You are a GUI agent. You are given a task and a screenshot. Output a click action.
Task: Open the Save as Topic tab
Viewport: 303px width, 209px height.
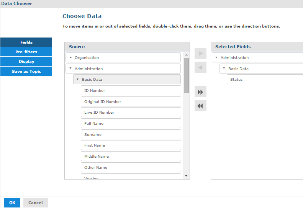point(26,72)
